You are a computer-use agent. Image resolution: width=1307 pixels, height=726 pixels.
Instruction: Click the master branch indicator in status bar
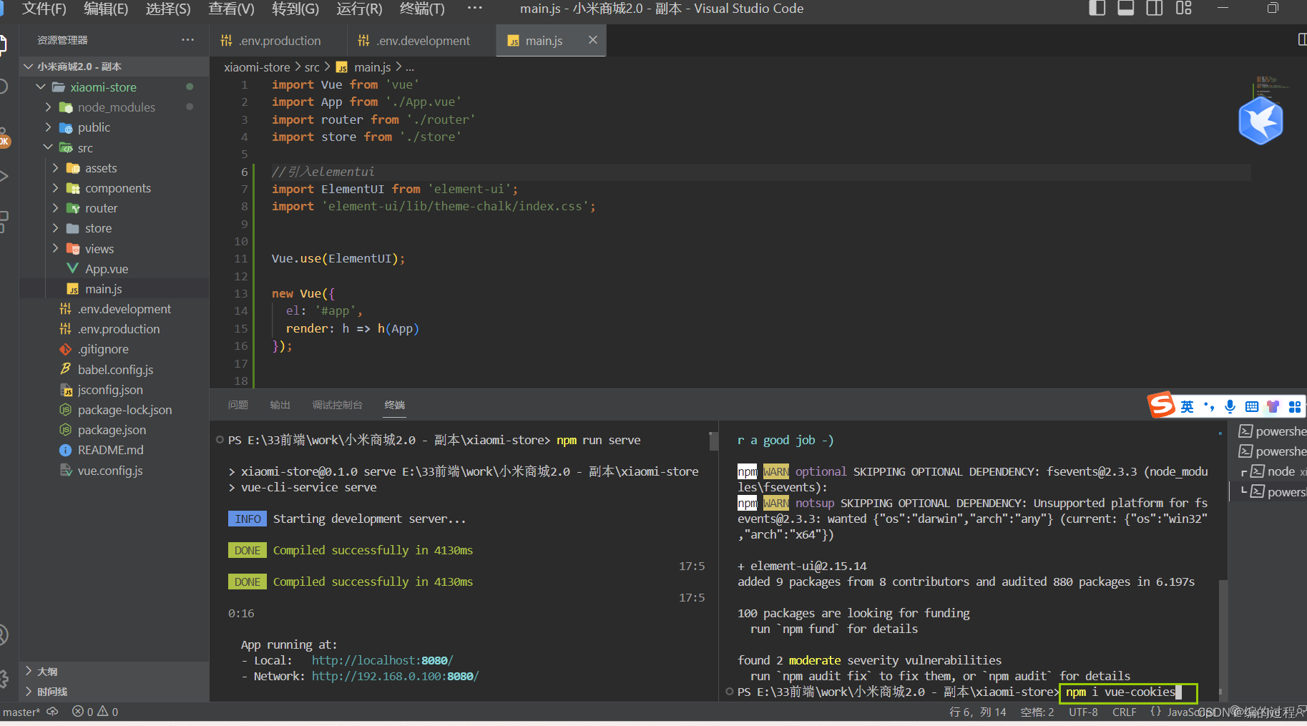[x=21, y=712]
